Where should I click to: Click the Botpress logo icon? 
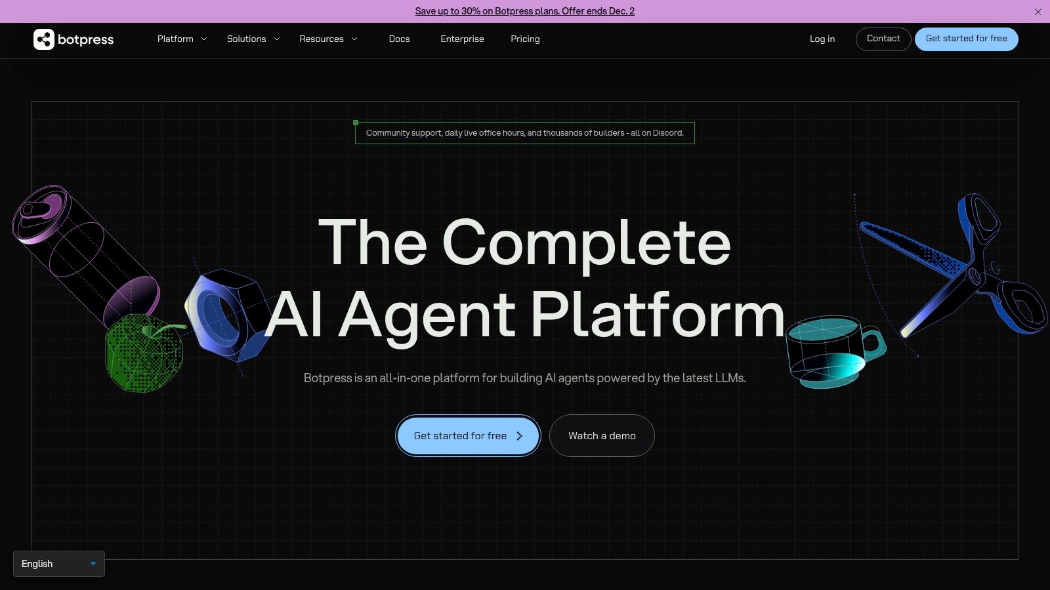click(43, 39)
